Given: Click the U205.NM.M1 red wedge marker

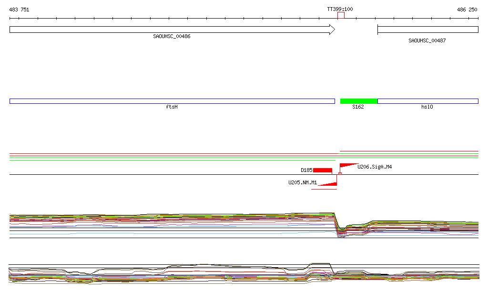Looking at the screenshot, I should (330, 184).
